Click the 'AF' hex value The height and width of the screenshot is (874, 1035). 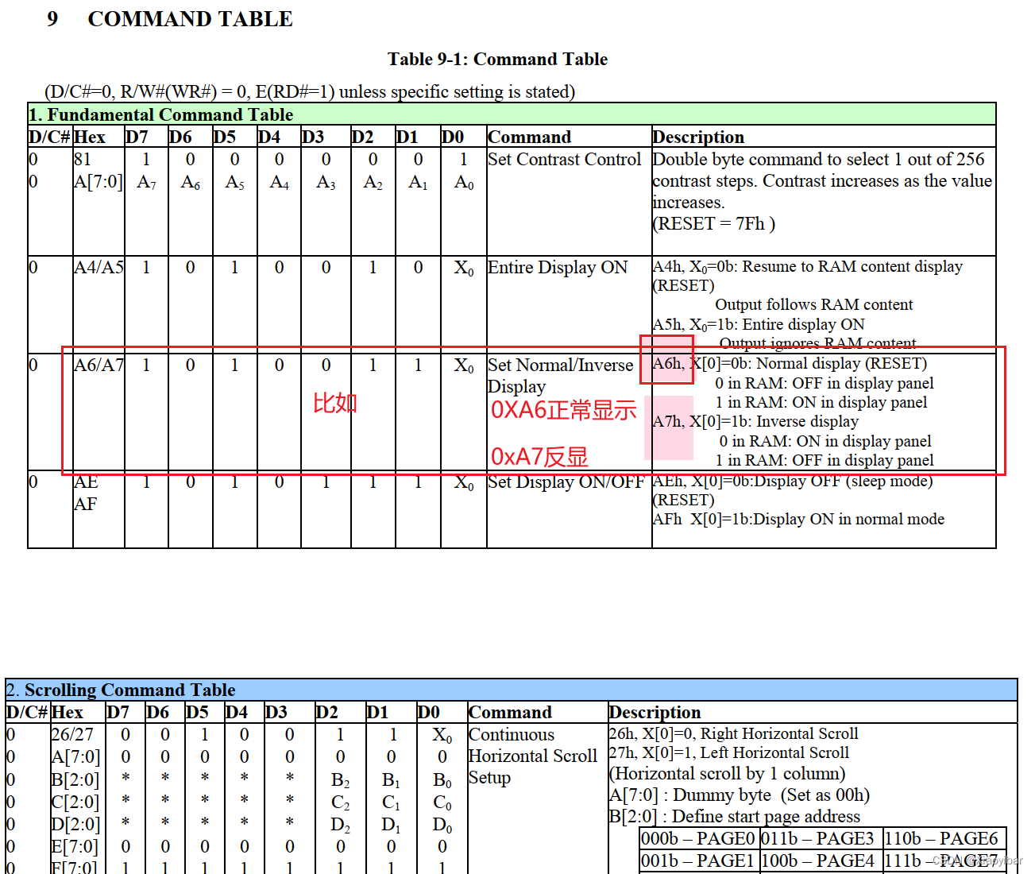pyautogui.click(x=85, y=505)
